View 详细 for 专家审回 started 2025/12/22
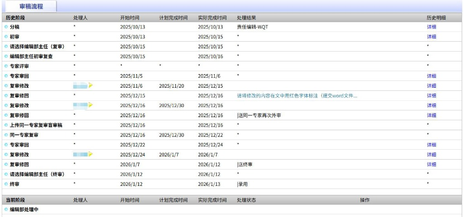 tap(431, 145)
